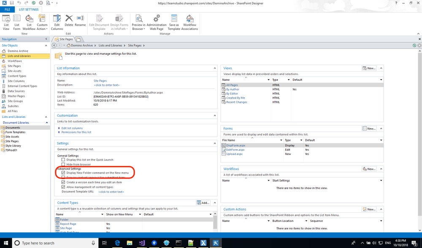Viewport: 422px width, 248px height.
Task: Collapse the Views section
Action: [x=381, y=68]
